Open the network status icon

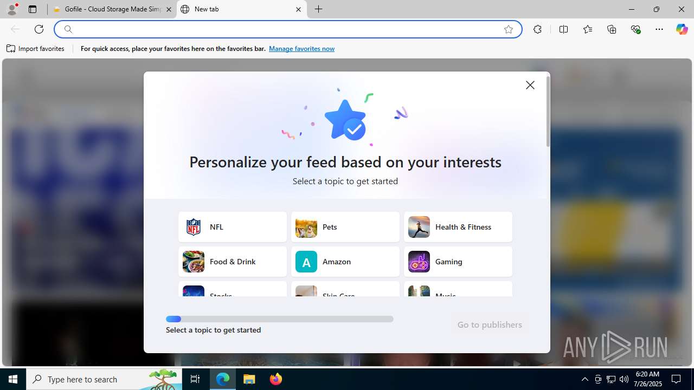611,379
